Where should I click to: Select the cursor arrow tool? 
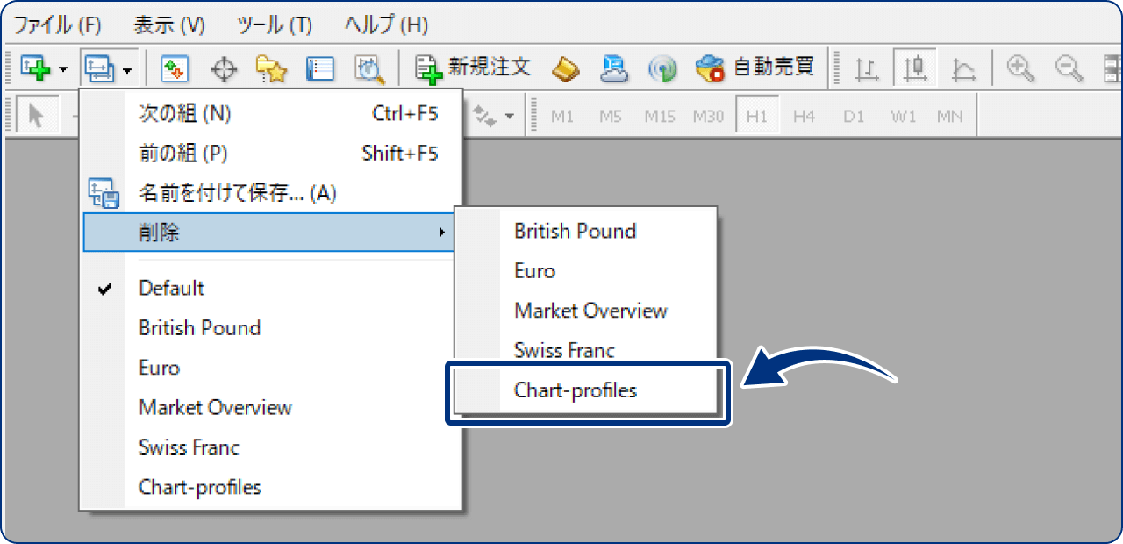tap(36, 116)
